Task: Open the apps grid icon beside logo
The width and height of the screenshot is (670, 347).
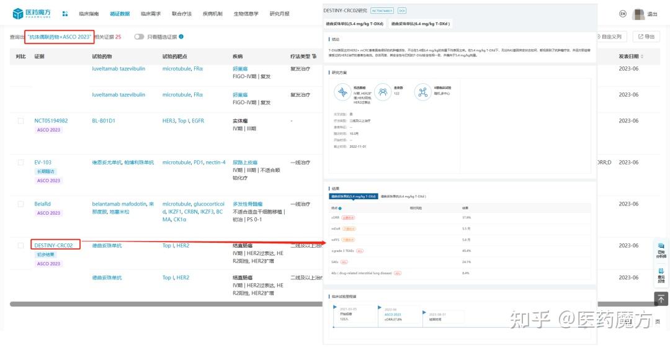Action: [65, 14]
